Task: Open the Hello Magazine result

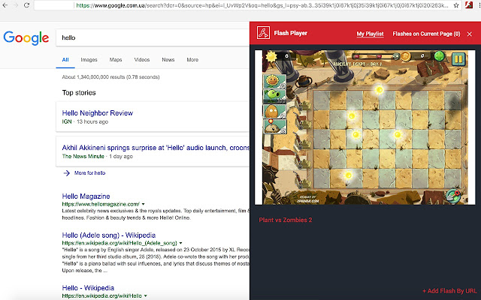Action: tap(86, 196)
